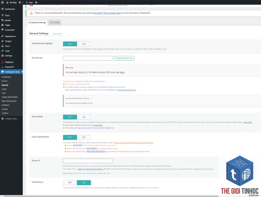Open Cache submenu item
The height and width of the screenshot is (197, 261).
[x=4, y=89]
